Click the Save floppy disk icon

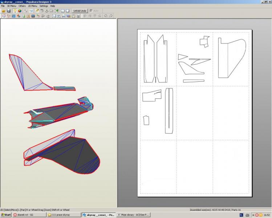(x=9, y=11)
